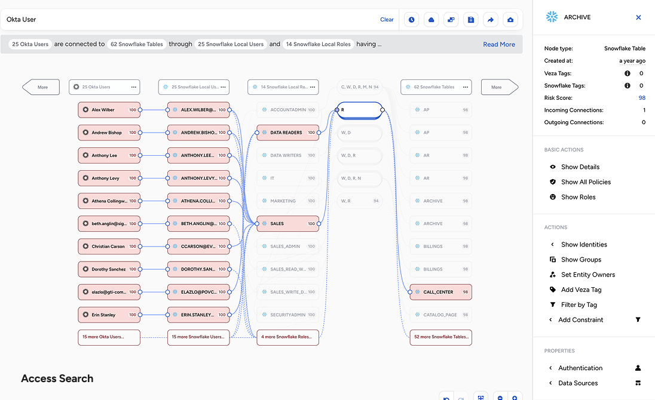The height and width of the screenshot is (400, 655).
Task: Expand 4 more Snowflake Roles
Action: [x=288, y=337]
